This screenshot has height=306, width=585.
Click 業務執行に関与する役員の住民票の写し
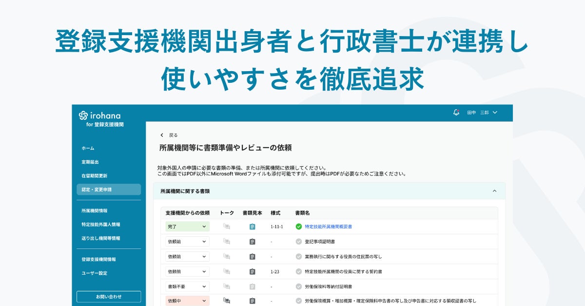click(x=343, y=257)
